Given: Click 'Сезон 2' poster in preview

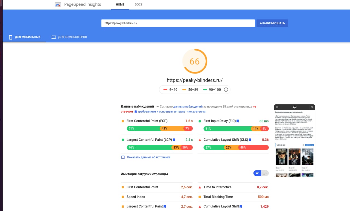Looking at the screenshot, I should [294, 157].
